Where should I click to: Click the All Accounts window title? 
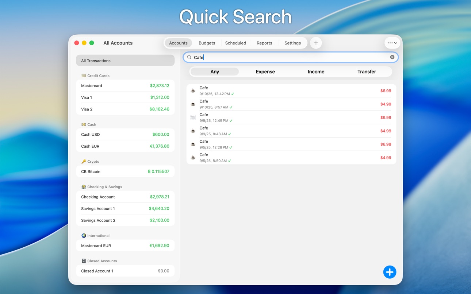point(118,43)
